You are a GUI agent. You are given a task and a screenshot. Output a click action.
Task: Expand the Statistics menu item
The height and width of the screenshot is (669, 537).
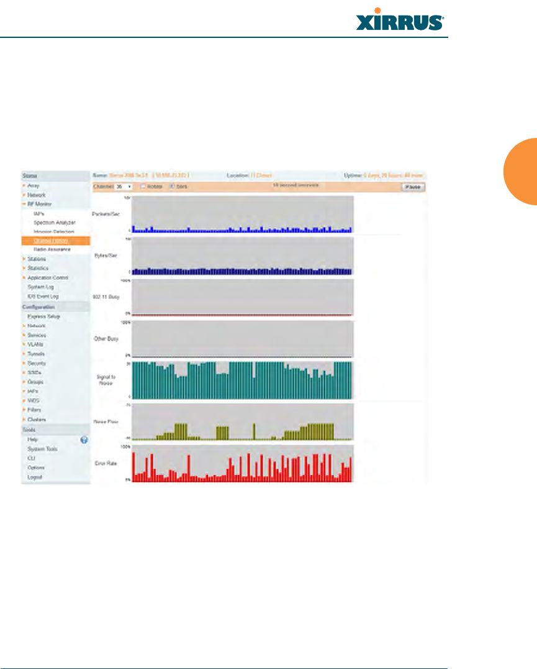(38, 268)
